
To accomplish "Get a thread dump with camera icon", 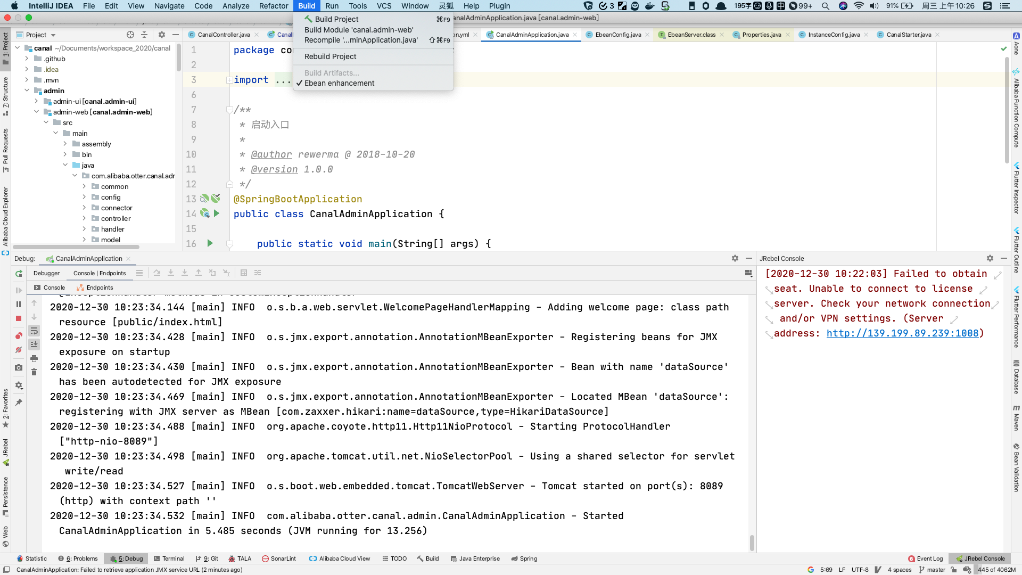I will tap(19, 368).
